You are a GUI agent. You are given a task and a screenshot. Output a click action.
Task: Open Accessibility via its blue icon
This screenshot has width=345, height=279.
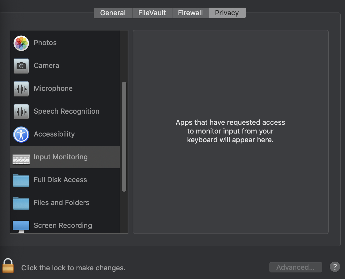[21, 134]
